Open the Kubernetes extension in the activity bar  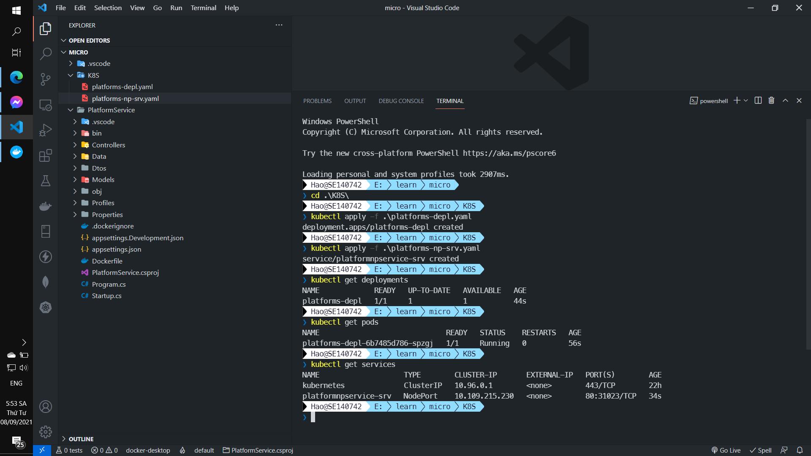(45, 307)
